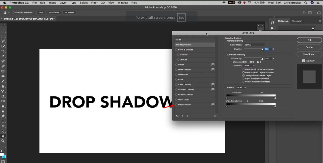Toggle the R channel checkbox
The height and width of the screenshot is (163, 323).
coord(243,62)
